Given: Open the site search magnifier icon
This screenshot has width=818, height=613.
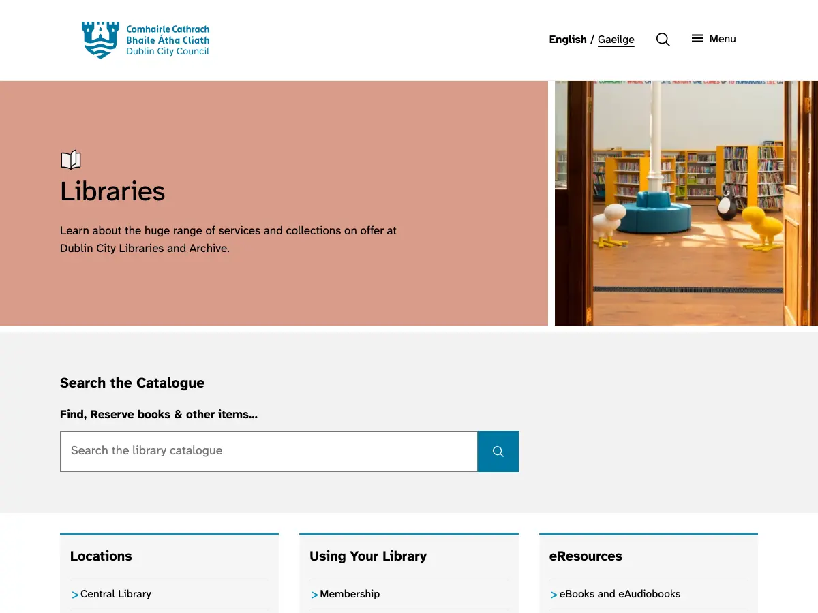Looking at the screenshot, I should pyautogui.click(x=663, y=40).
